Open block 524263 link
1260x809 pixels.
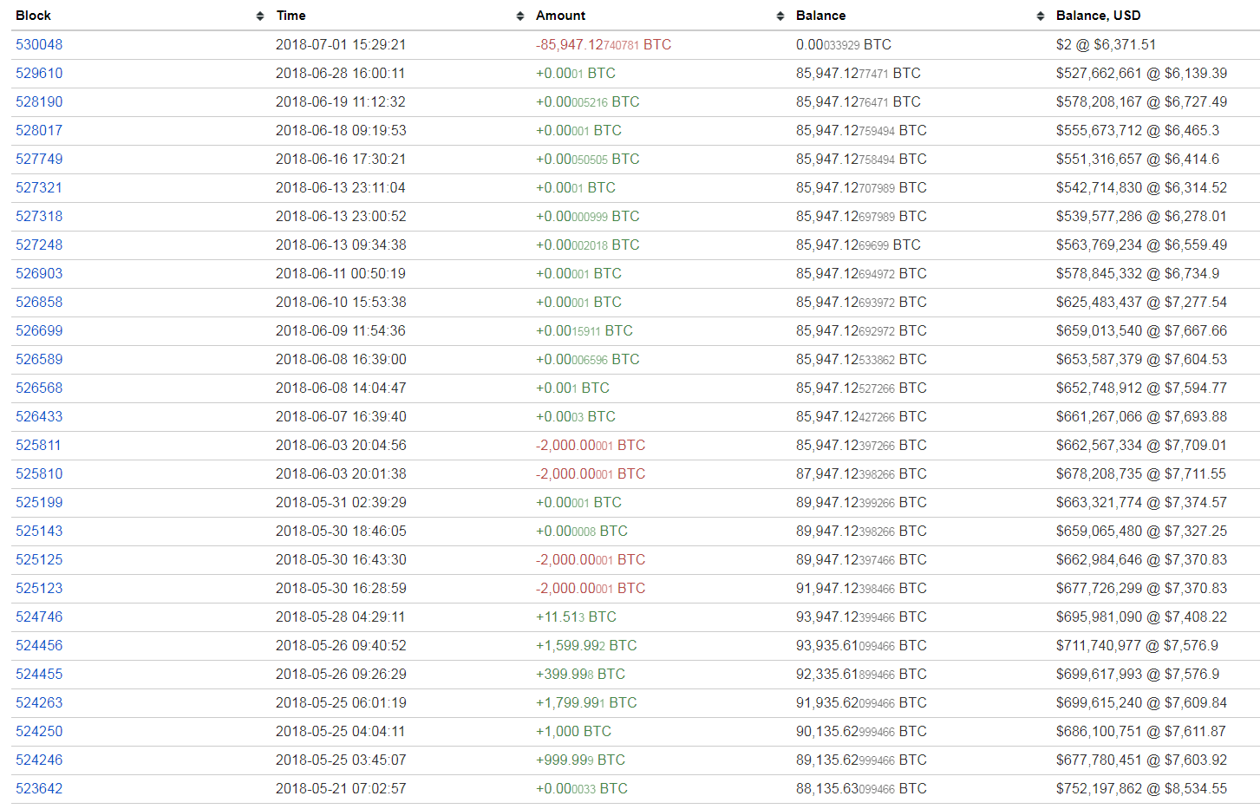click(39, 703)
